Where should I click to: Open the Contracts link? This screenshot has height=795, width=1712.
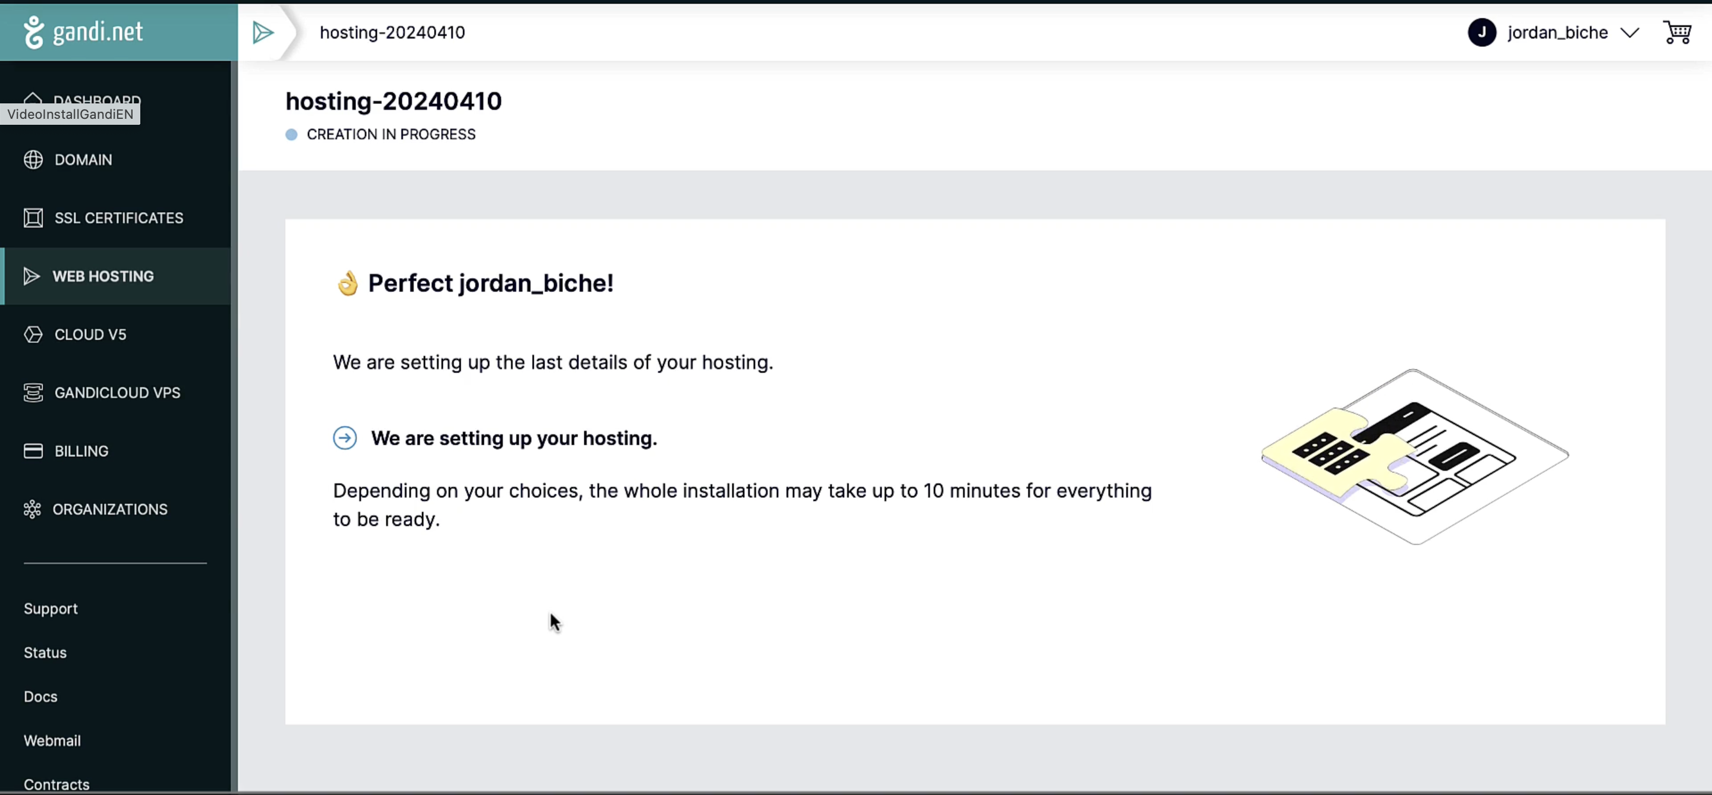56,784
